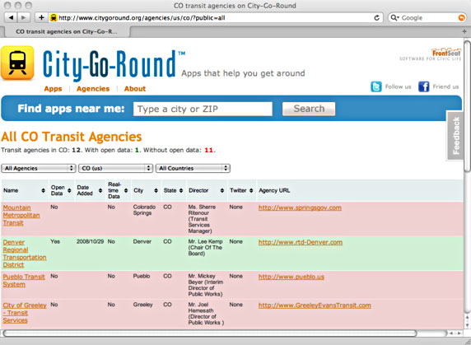Click the Search button

click(x=309, y=109)
